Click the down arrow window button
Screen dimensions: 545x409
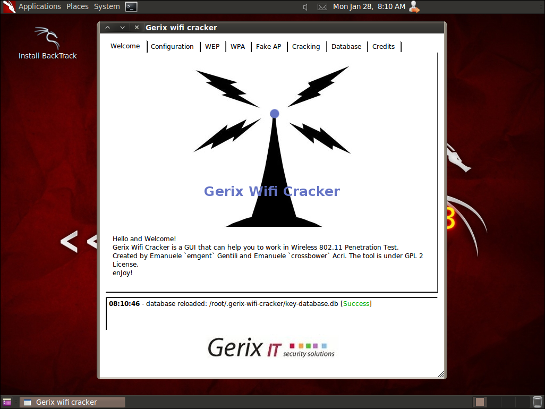point(122,28)
